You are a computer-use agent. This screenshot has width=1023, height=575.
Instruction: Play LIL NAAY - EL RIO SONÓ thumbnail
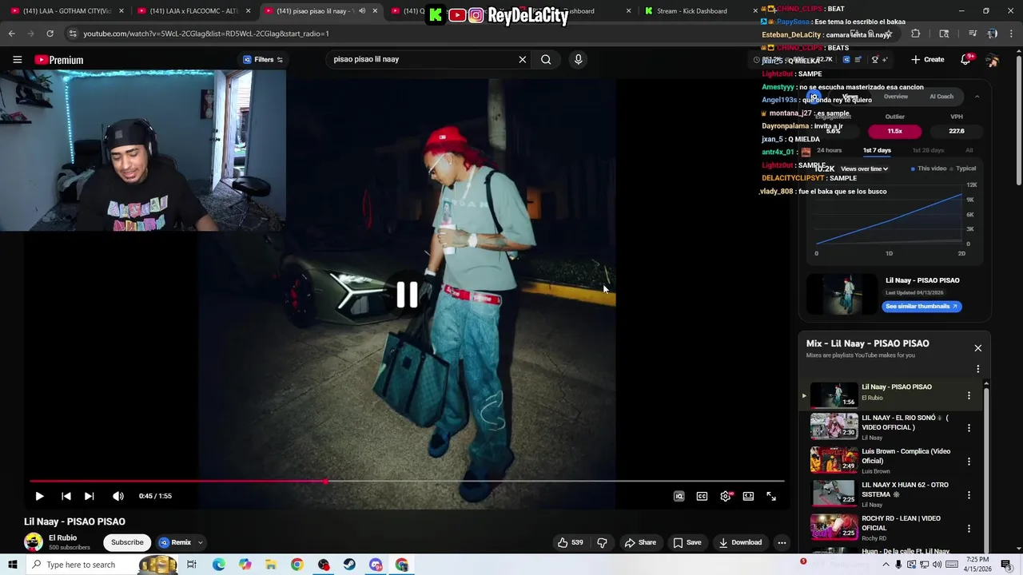pyautogui.click(x=834, y=426)
